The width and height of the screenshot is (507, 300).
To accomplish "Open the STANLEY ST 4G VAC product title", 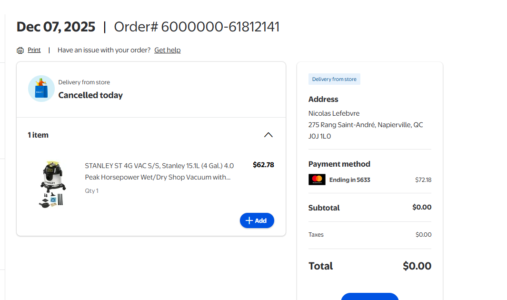I will point(159,171).
